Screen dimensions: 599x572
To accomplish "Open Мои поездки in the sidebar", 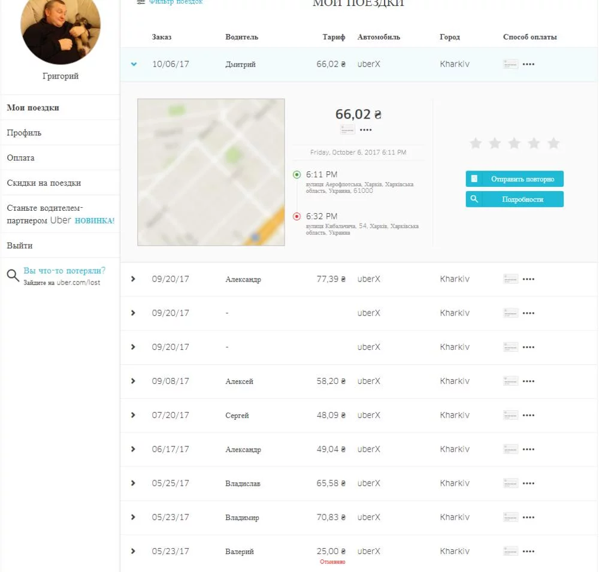I will pos(33,108).
